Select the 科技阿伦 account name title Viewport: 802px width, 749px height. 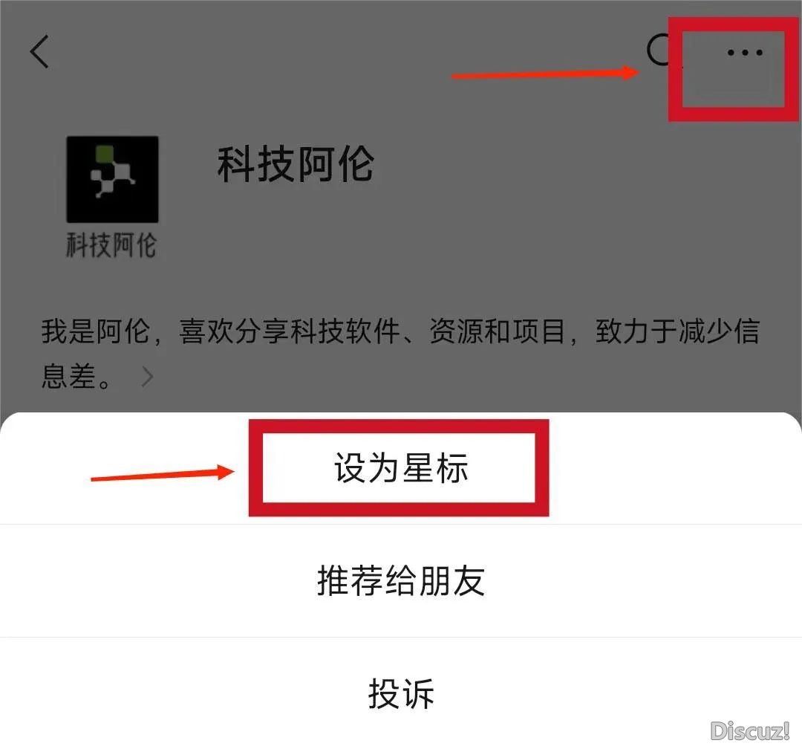295,163
